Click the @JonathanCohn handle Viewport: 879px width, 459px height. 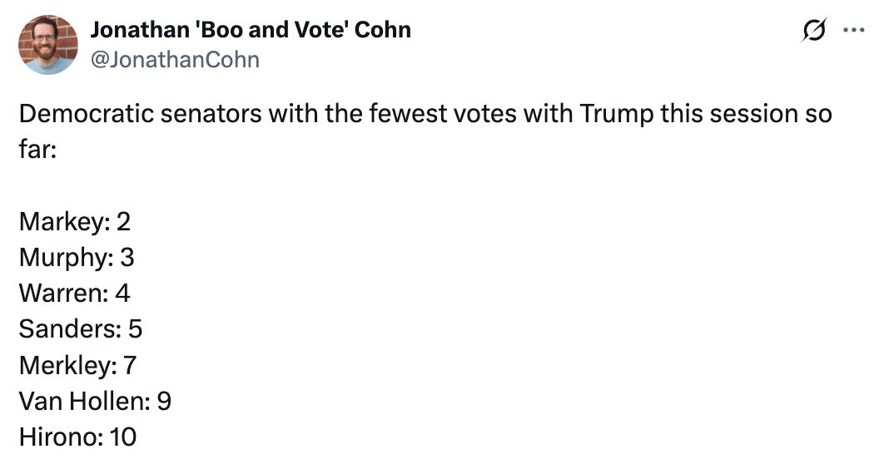pos(174,60)
